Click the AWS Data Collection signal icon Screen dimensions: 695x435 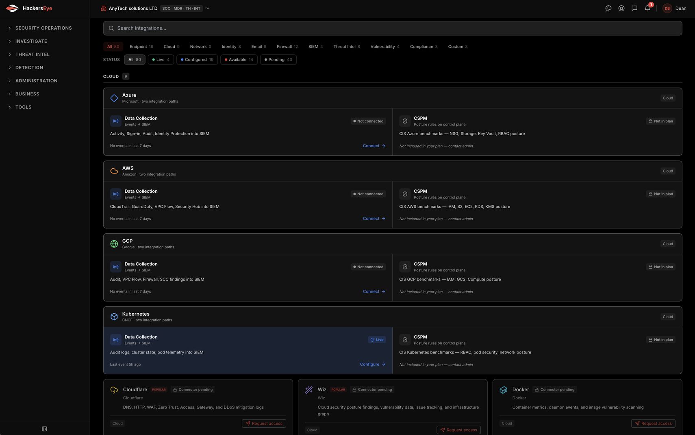click(x=116, y=194)
